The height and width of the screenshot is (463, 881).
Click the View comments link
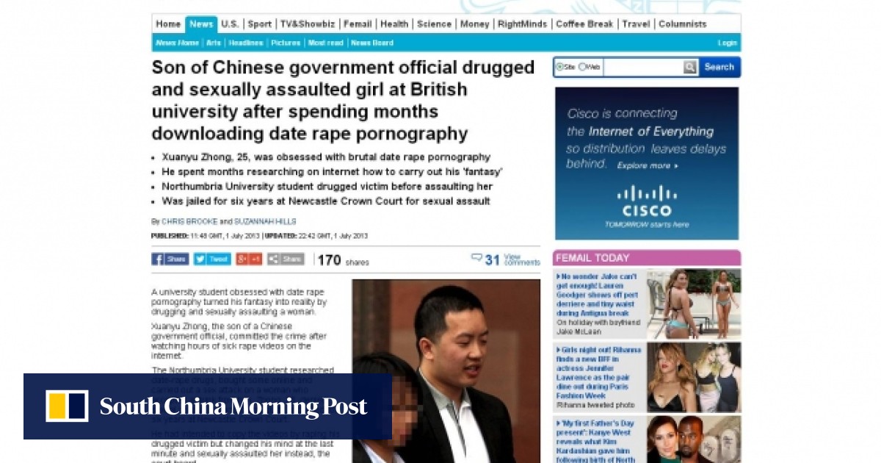pyautogui.click(x=522, y=259)
